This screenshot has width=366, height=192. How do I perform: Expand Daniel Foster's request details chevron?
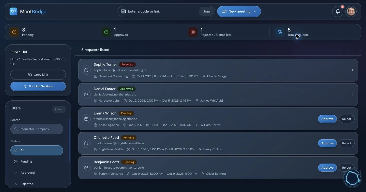352,94
